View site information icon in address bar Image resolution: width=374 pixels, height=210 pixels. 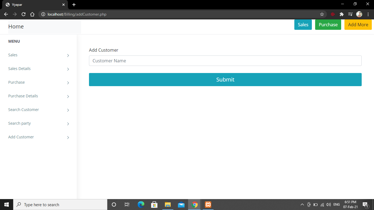pos(43,14)
